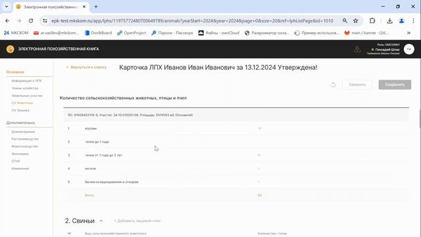Click the total count value 53
Viewport: 421px width, 237px height.
click(260, 196)
